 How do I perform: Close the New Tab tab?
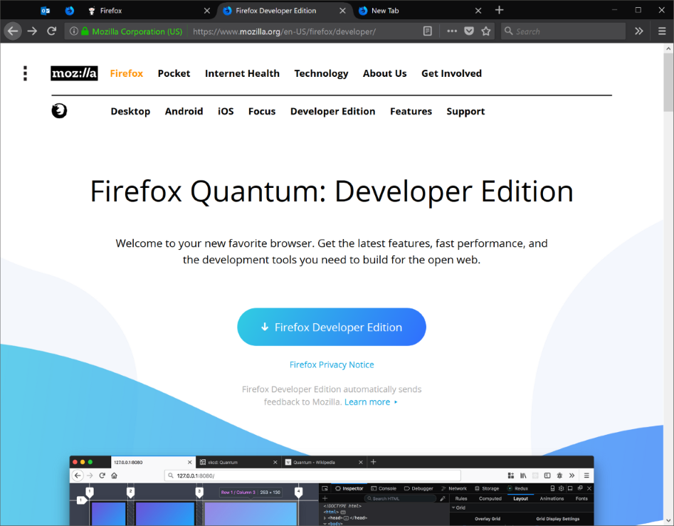point(478,11)
